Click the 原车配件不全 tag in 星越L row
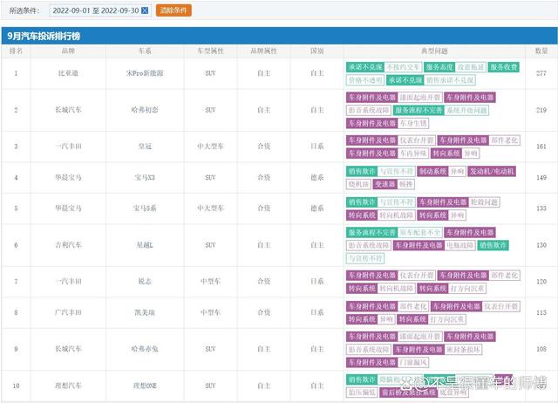The image size is (558, 403). pos(420,233)
